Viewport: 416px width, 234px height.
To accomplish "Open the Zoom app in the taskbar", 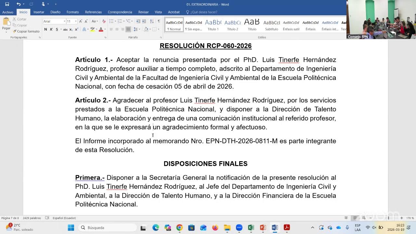I will [x=239, y=227].
